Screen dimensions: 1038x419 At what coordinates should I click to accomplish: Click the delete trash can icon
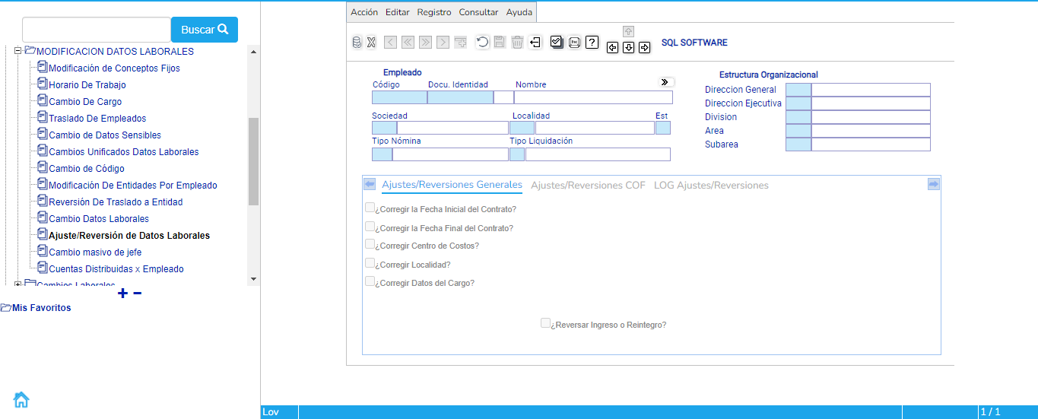pyautogui.click(x=517, y=43)
